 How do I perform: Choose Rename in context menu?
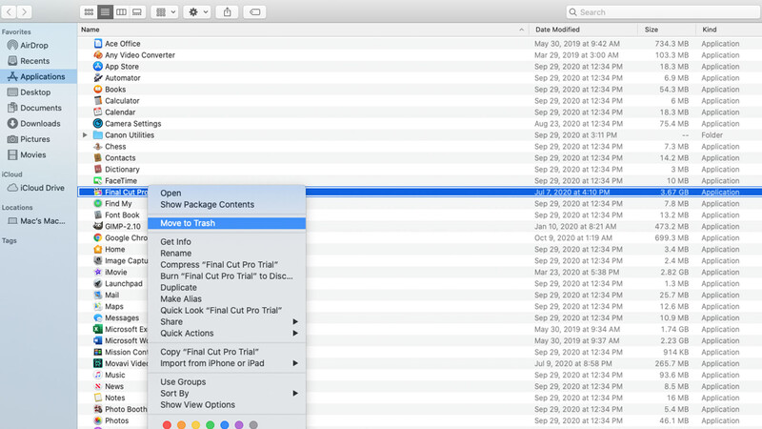click(x=227, y=253)
